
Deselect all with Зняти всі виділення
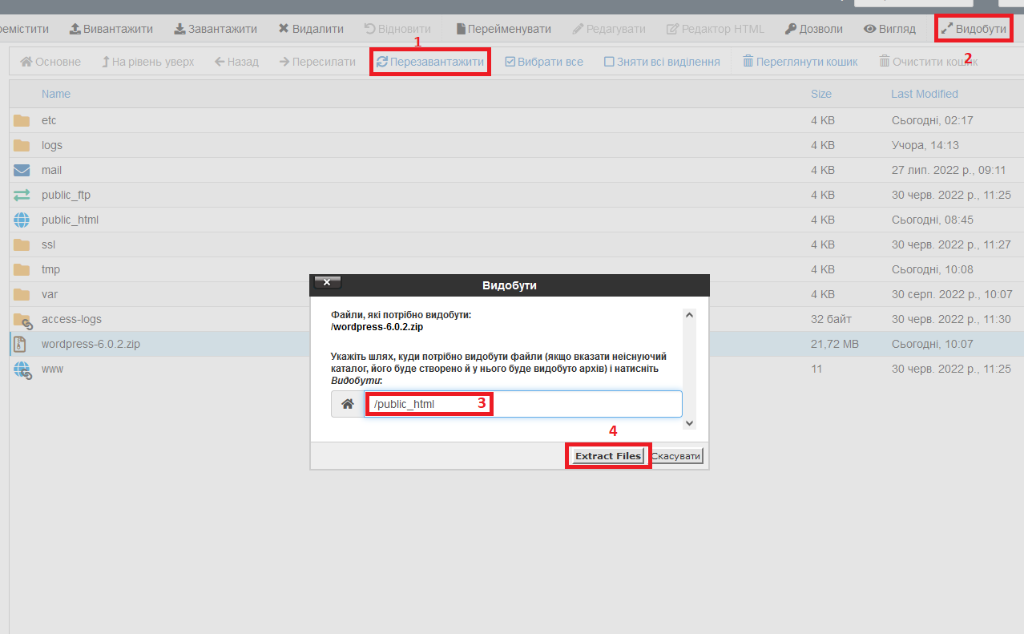pyautogui.click(x=662, y=62)
